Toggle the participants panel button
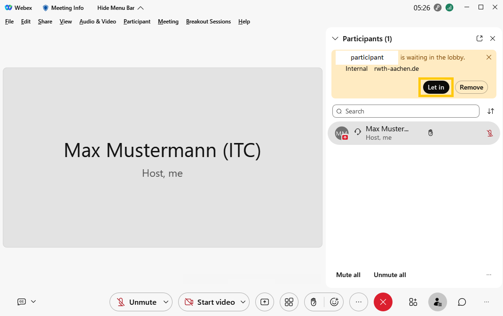 [438, 302]
